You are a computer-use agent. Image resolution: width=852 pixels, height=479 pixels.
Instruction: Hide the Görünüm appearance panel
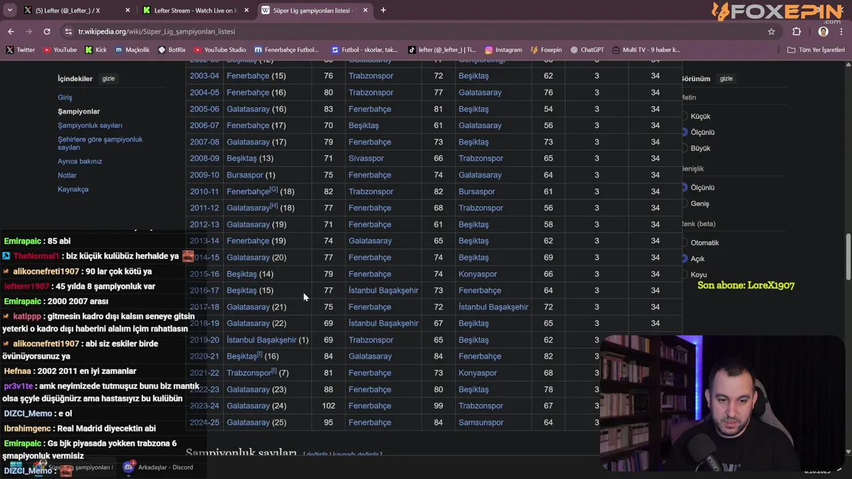click(726, 79)
